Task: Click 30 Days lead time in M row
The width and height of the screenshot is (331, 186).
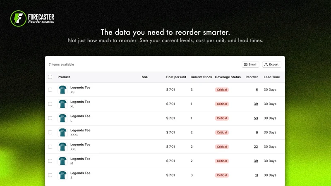Action: [x=270, y=161]
